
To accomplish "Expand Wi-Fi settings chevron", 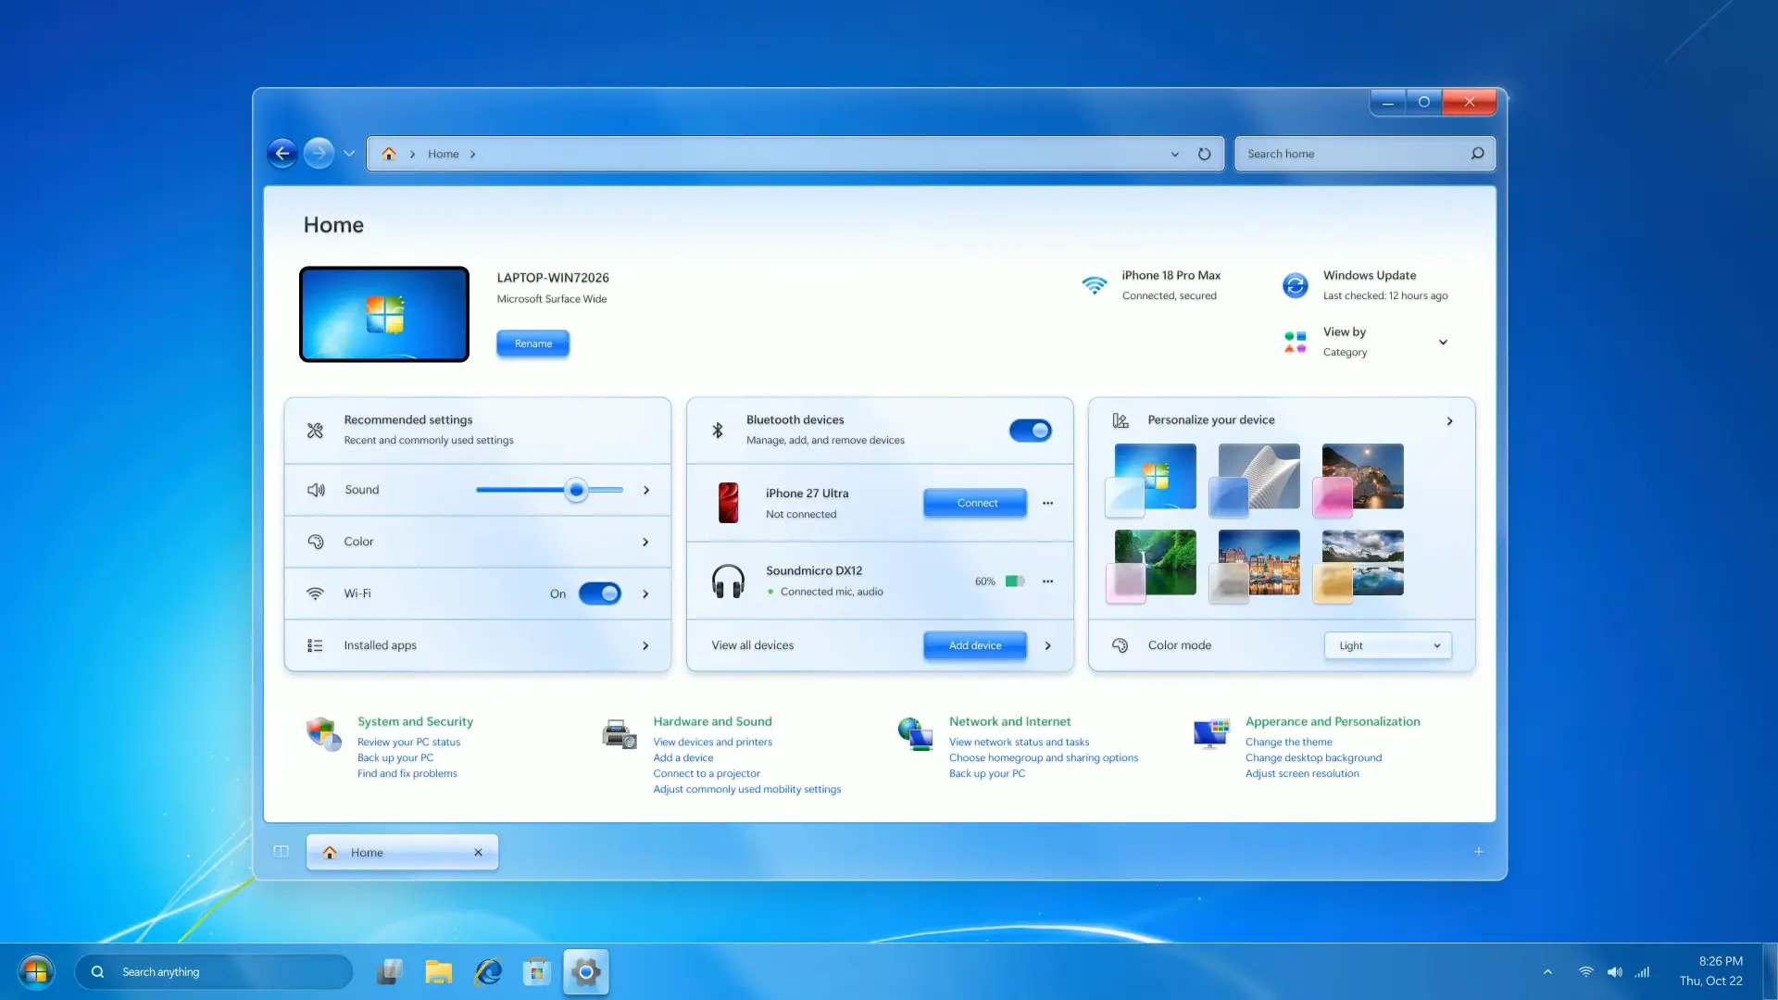I will click(x=645, y=594).
